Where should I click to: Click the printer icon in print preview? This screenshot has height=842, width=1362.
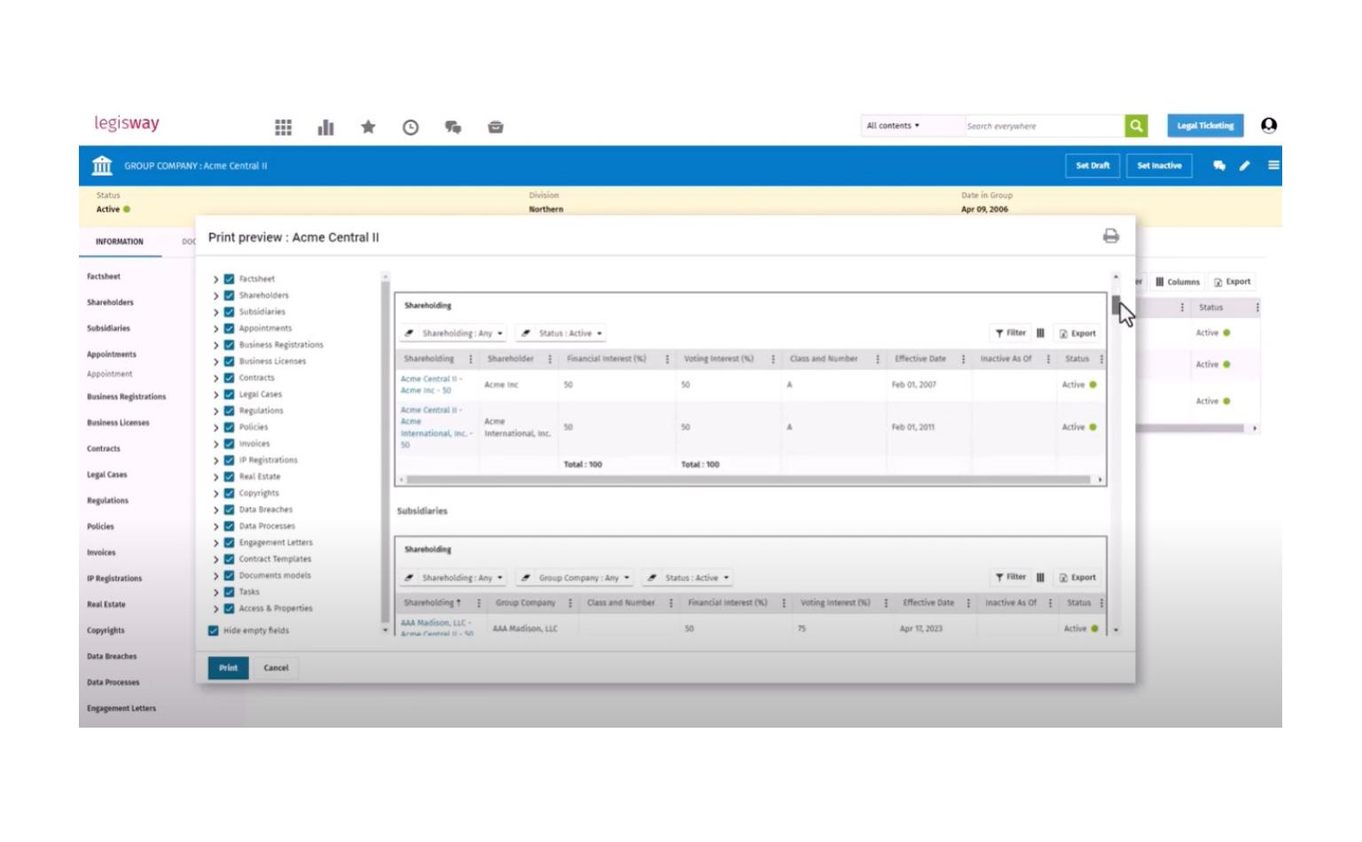1111,236
